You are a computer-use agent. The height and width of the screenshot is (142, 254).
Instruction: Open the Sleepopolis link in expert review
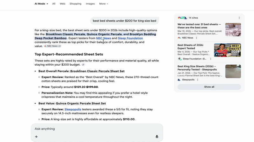coord(73,109)
